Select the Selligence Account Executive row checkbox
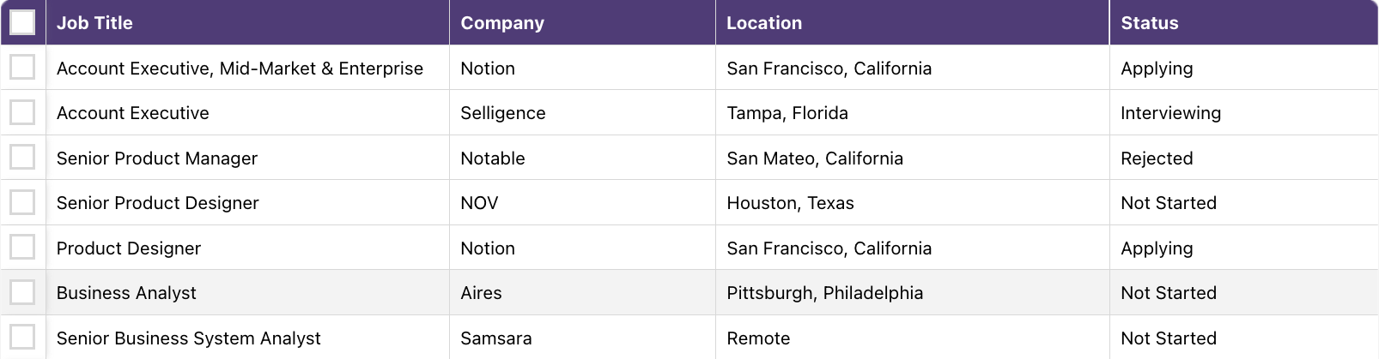Image resolution: width=1379 pixels, height=359 pixels. [22, 112]
